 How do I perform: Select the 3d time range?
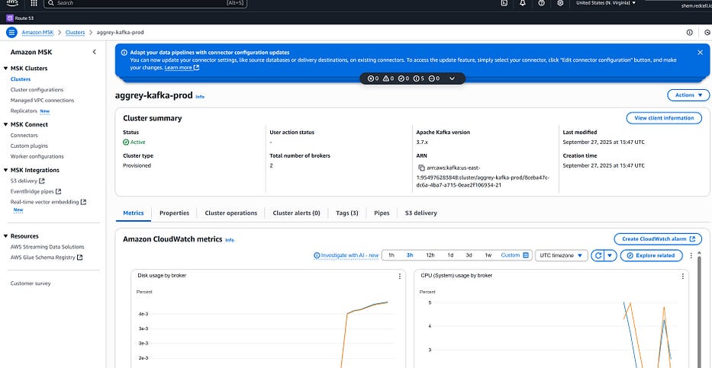[x=469, y=255]
